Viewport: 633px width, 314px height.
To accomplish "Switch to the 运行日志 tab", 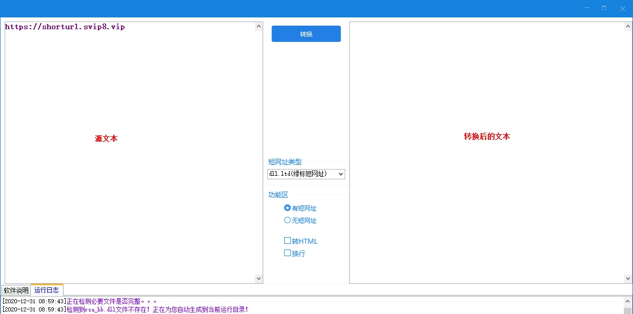I will pos(47,289).
